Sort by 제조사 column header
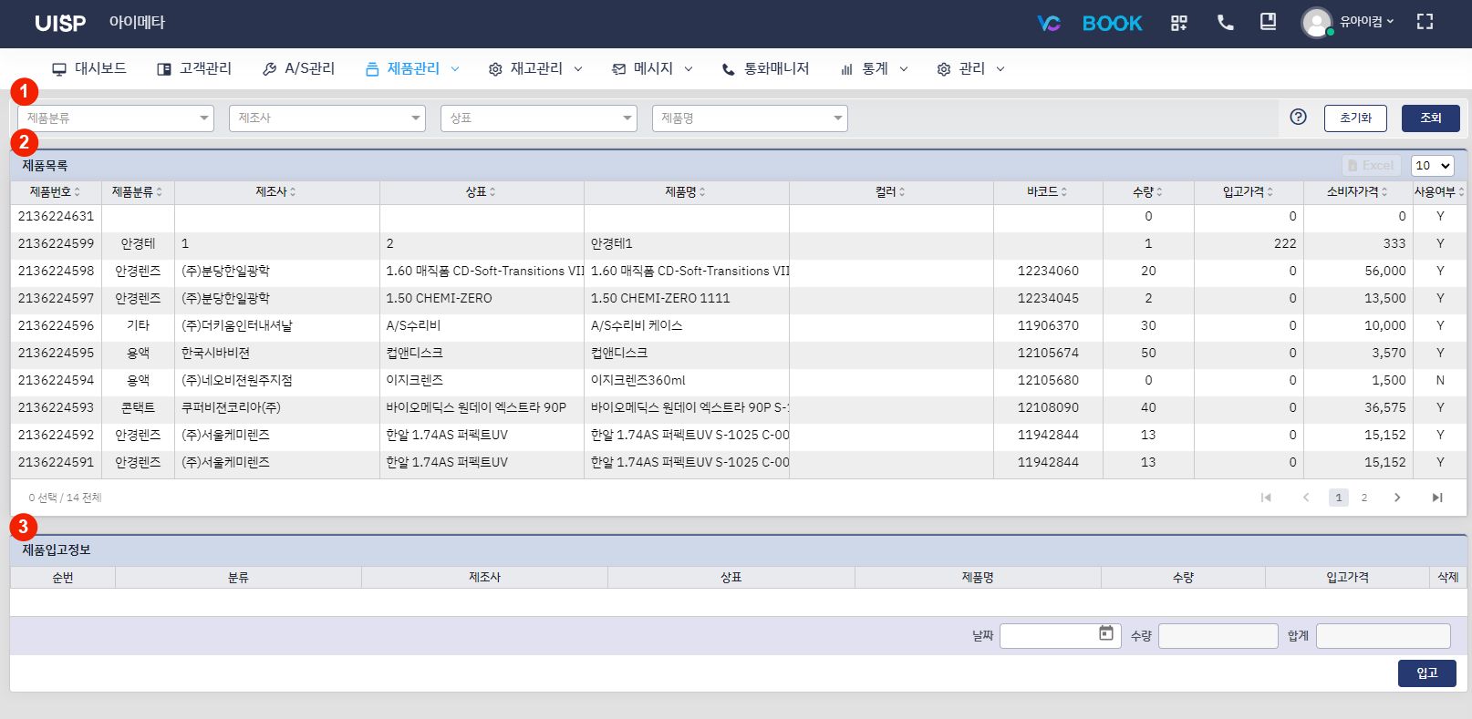 click(276, 192)
